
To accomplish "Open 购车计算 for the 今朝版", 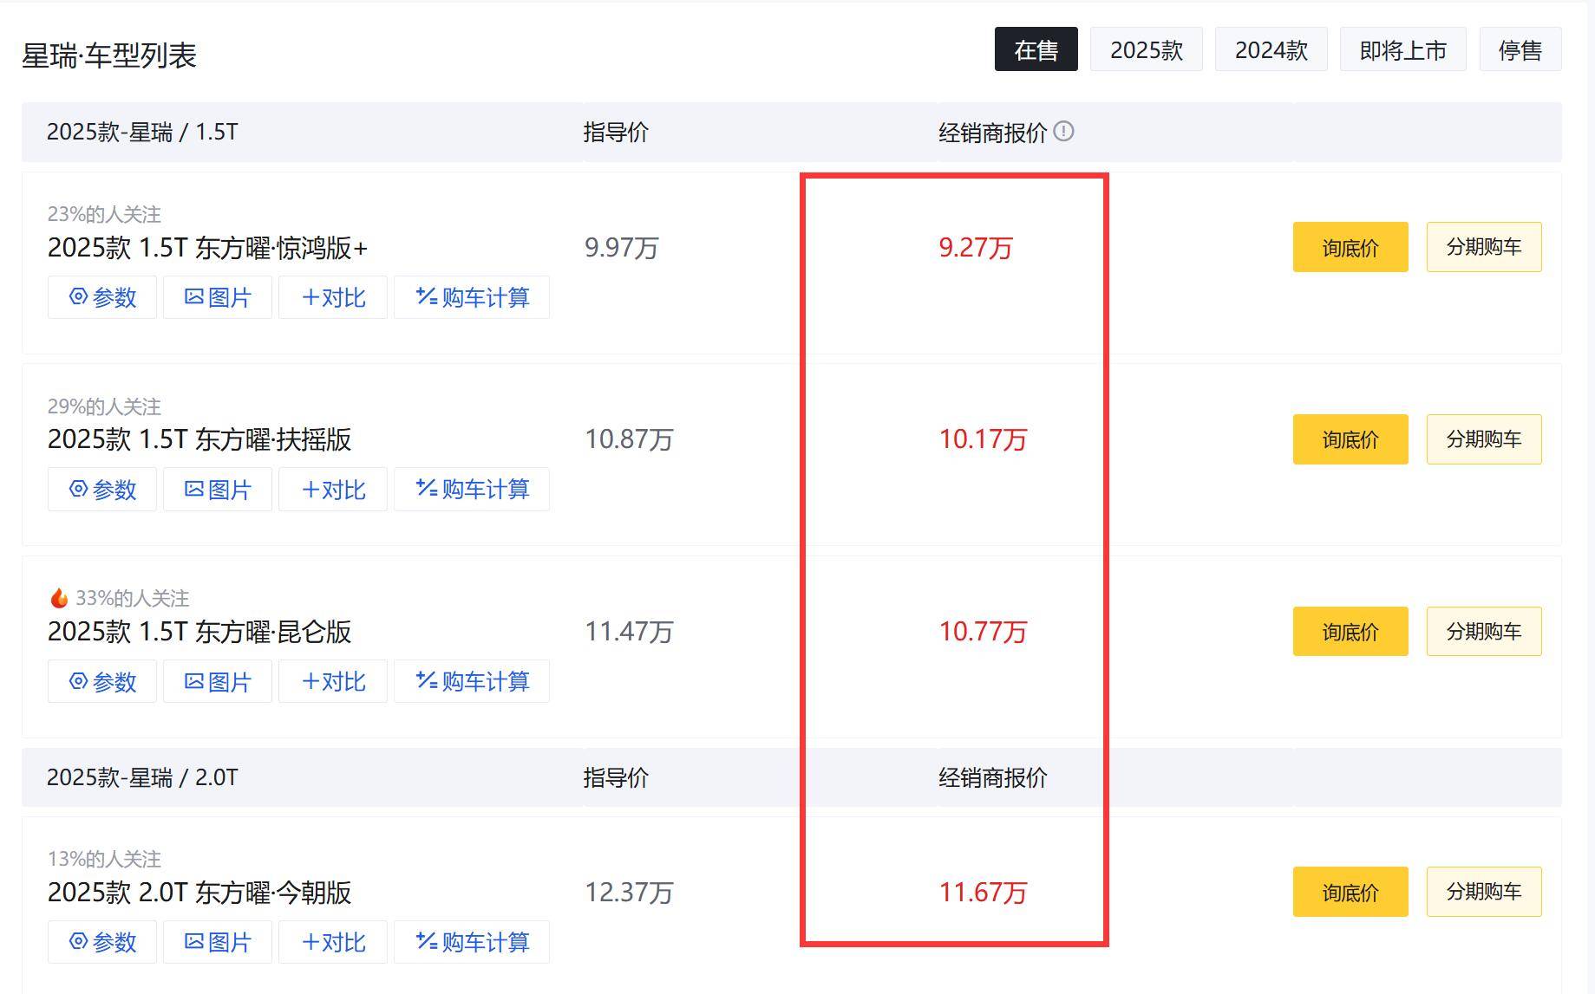I will 472,941.
